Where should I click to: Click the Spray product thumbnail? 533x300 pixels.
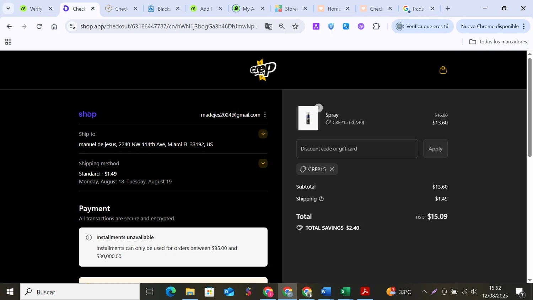click(x=308, y=118)
